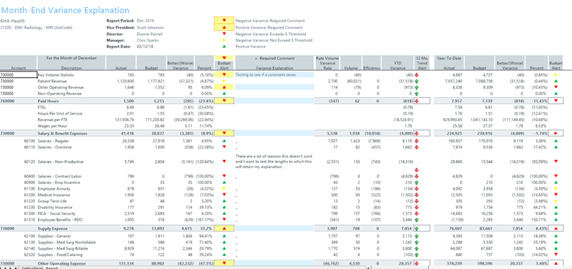Click Other Operating Revenue explanation comment field
The width and height of the screenshot is (572, 269).
(x=274, y=87)
